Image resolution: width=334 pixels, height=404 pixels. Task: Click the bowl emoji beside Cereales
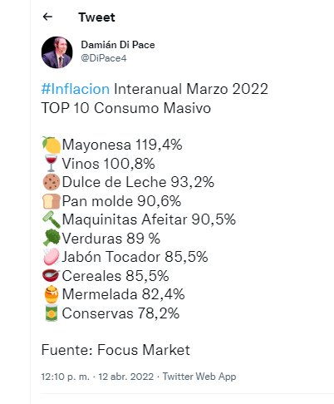pos(51,275)
